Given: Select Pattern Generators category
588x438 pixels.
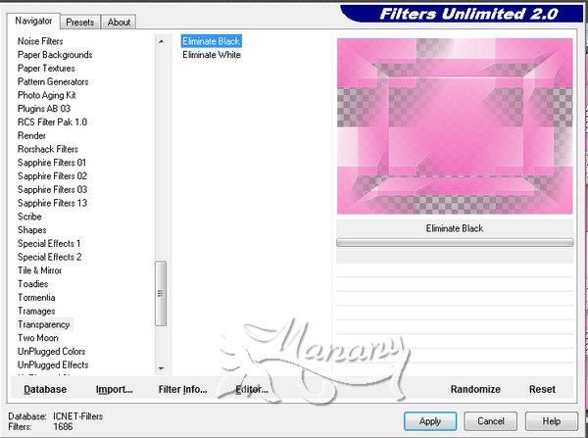Looking at the screenshot, I should coord(53,81).
